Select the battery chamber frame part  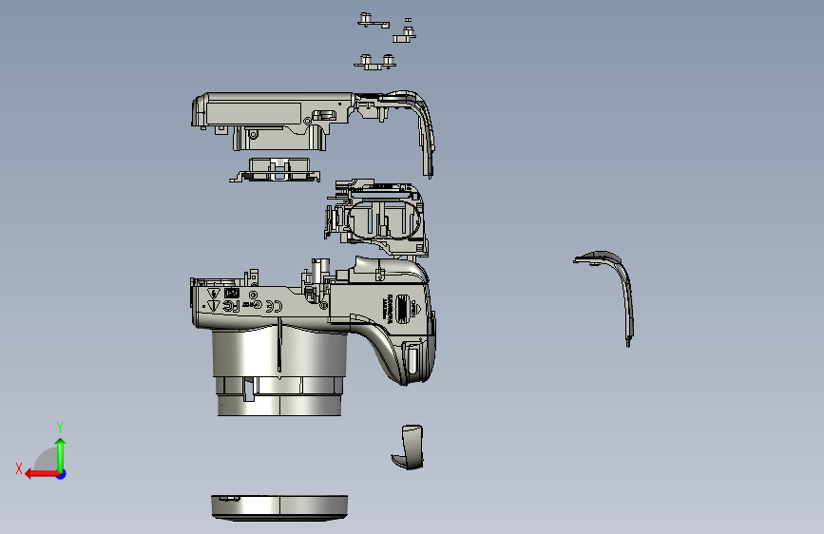pyautogui.click(x=375, y=219)
